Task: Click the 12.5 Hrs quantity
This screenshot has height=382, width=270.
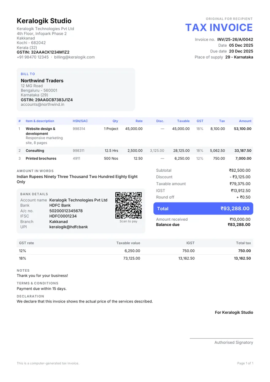Action: [111, 150]
